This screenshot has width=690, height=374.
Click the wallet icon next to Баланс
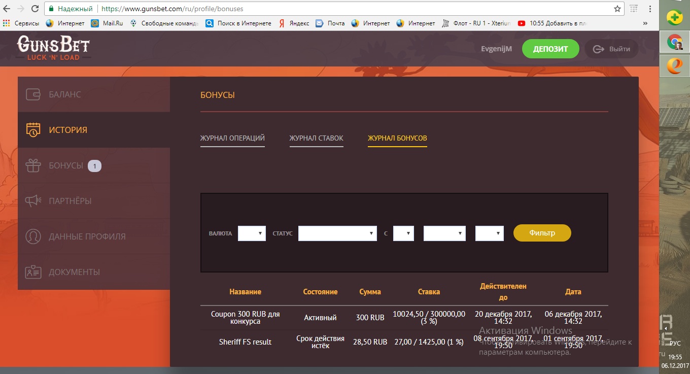pos(33,94)
